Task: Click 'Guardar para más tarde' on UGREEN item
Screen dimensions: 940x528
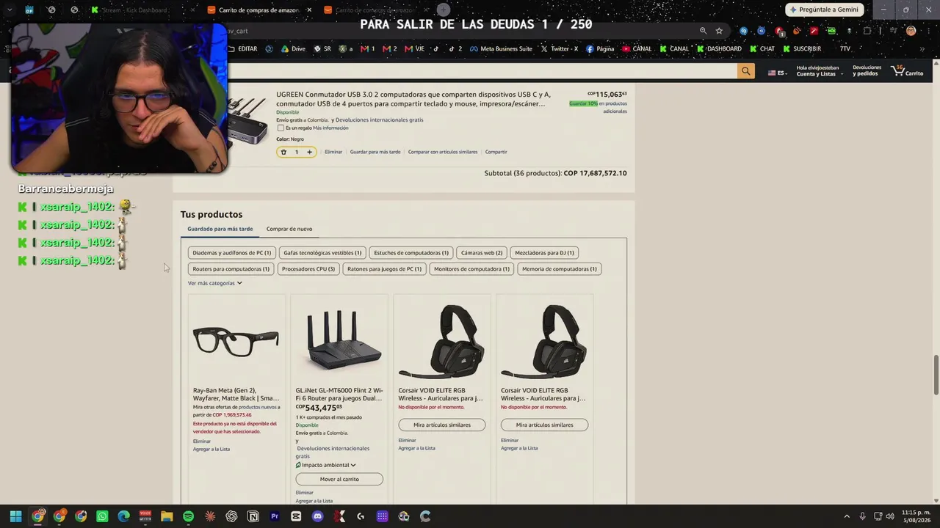Action: click(x=375, y=152)
